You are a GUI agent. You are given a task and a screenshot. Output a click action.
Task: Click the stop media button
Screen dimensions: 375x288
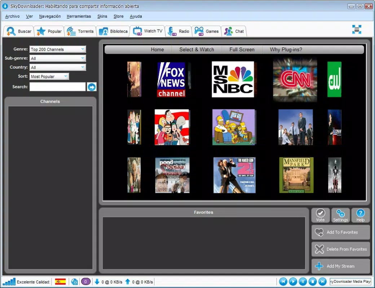pyautogui.click(x=313, y=282)
